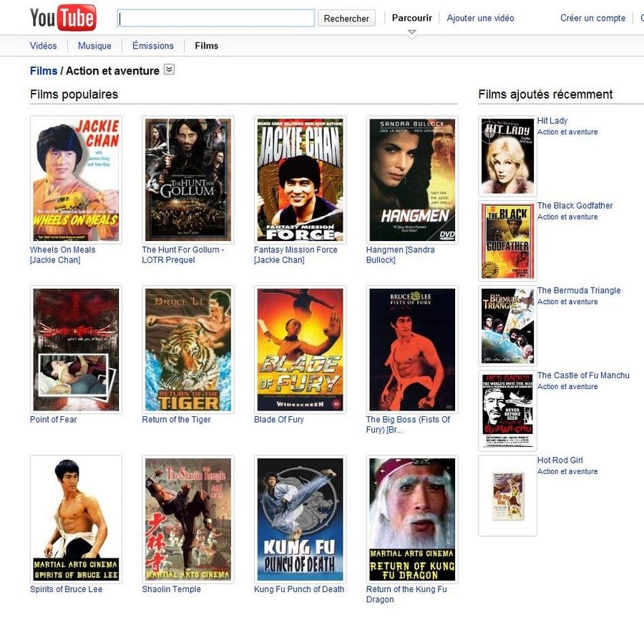Open the Émissions tab

[153, 46]
